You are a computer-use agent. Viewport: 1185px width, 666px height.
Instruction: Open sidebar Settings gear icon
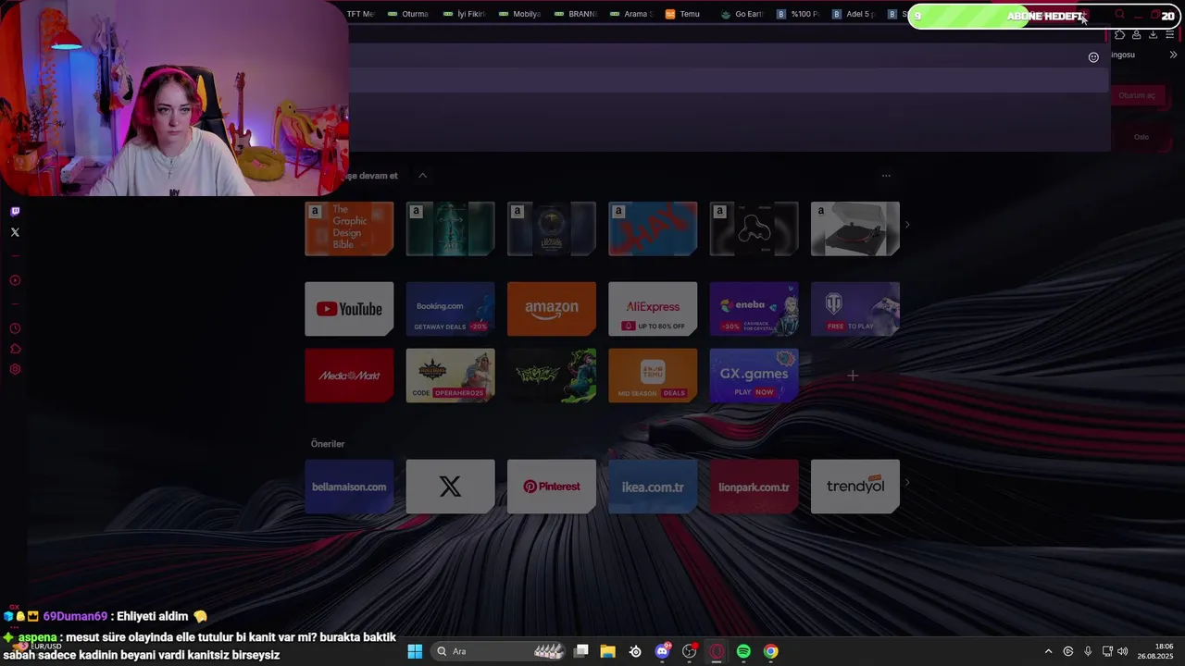(15, 369)
